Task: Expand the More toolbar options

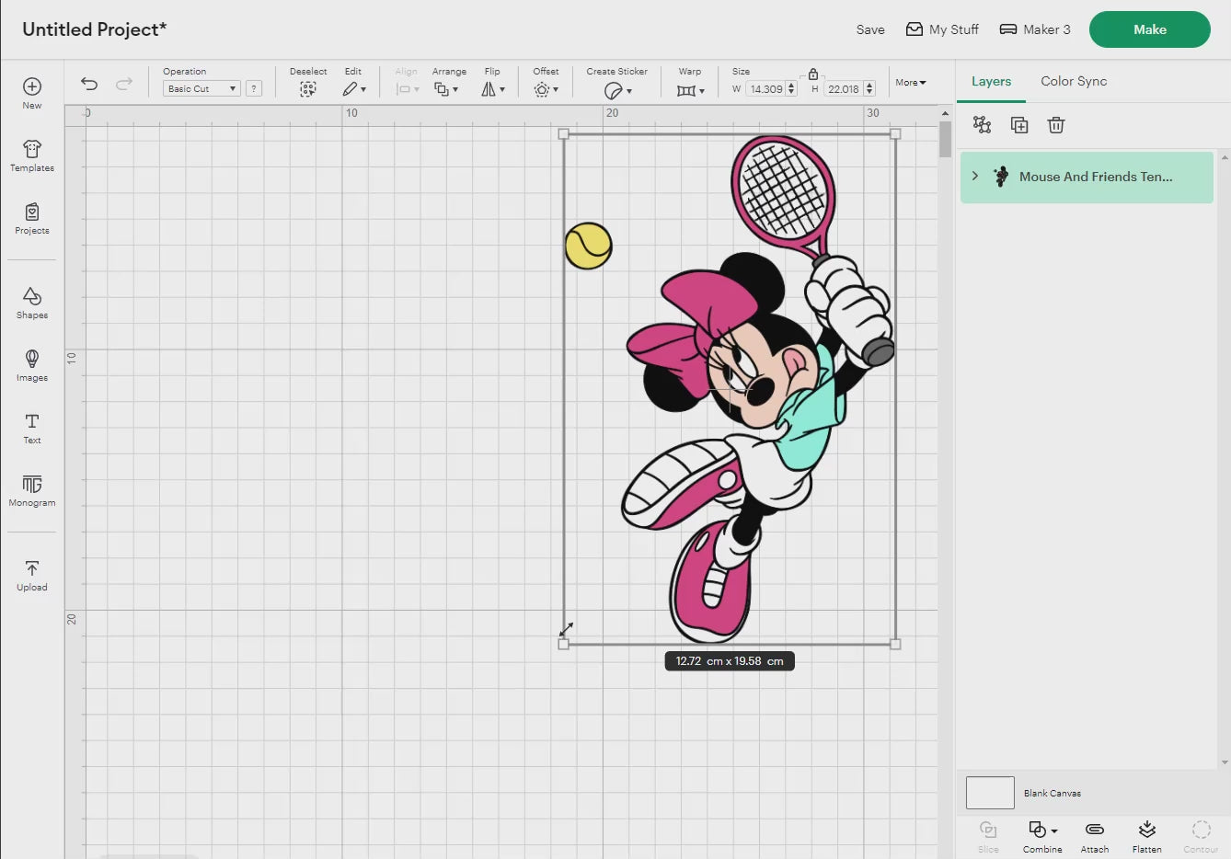Action: tap(911, 83)
